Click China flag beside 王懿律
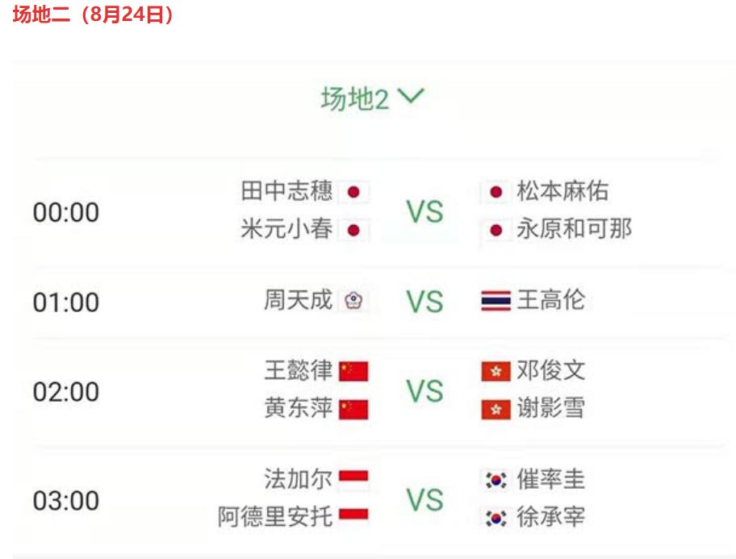This screenshot has height=559, width=736. (x=353, y=371)
